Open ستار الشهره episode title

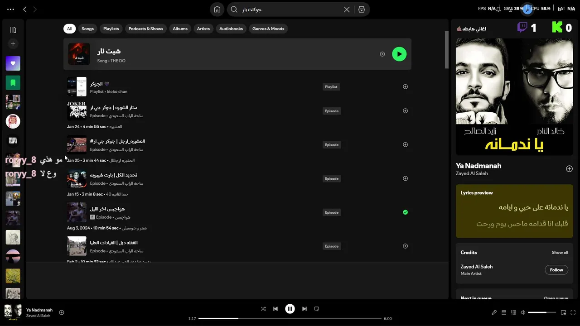113,107
